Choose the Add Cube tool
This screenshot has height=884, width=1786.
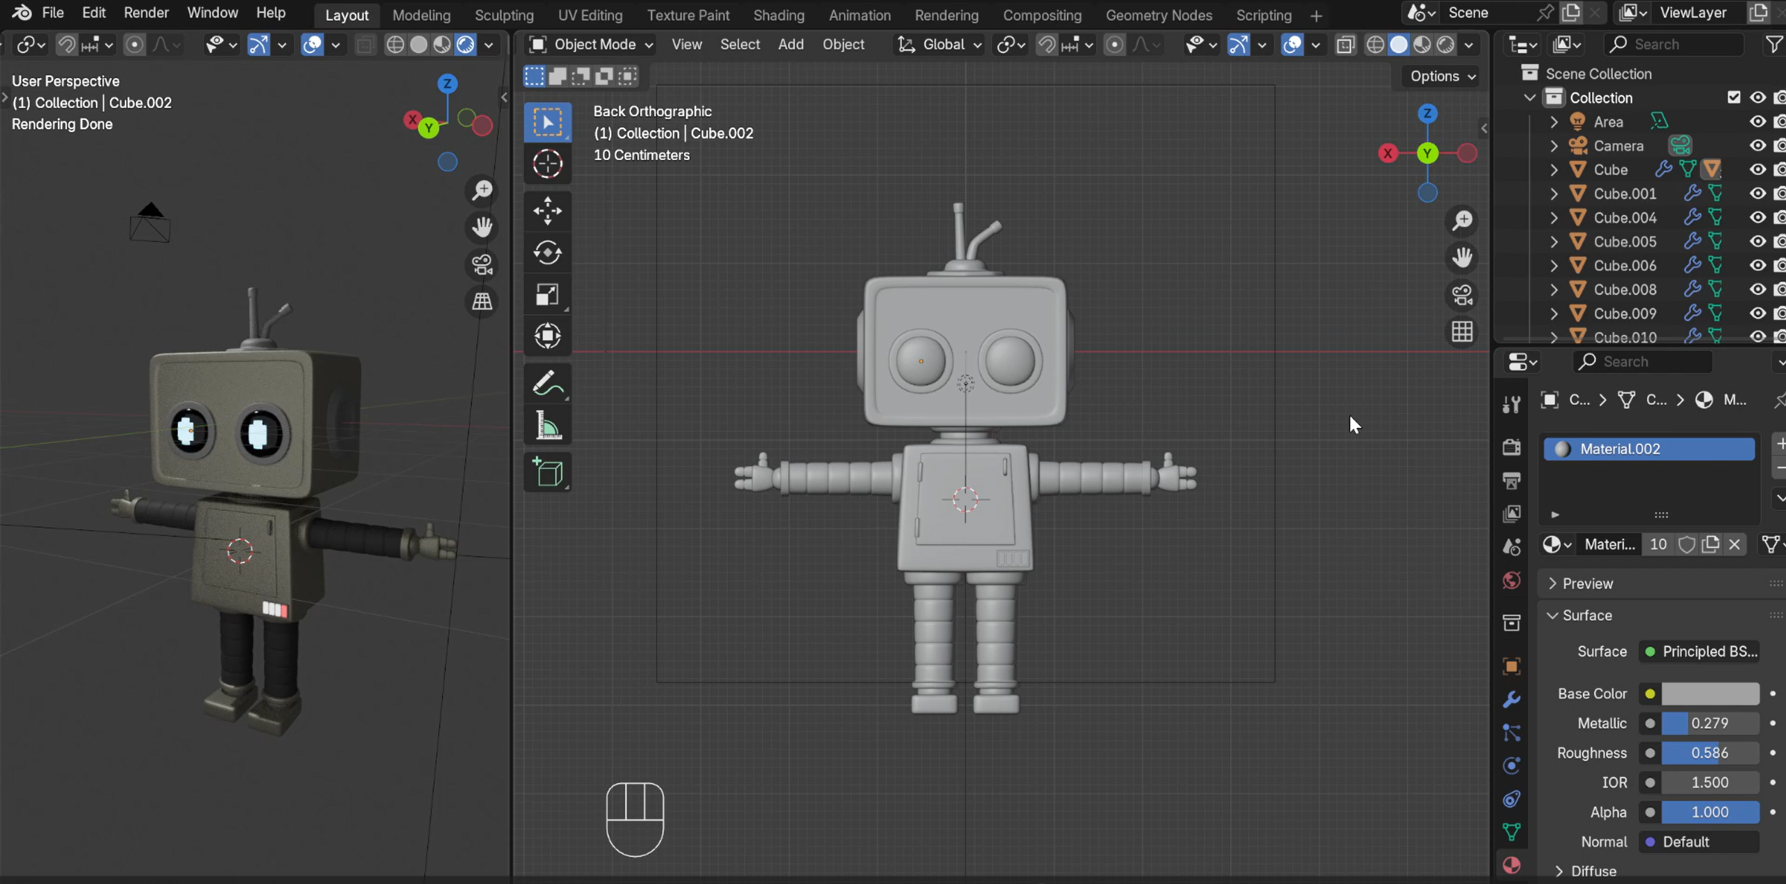click(548, 472)
